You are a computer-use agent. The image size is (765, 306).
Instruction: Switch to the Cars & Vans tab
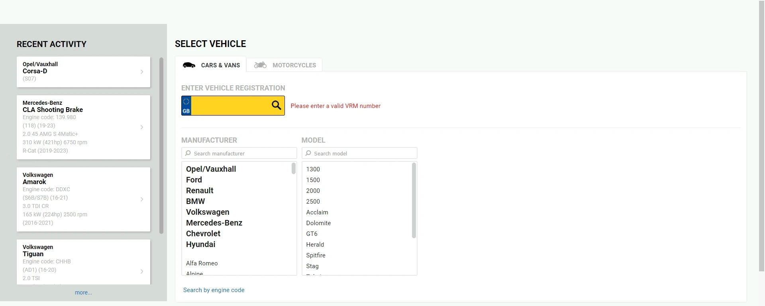pos(211,65)
